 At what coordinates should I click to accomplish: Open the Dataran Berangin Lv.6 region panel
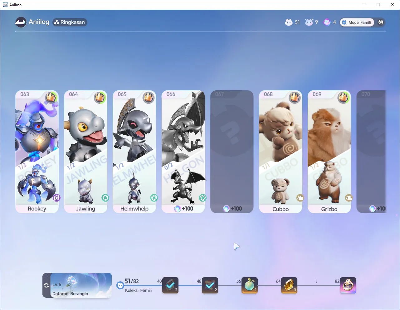coord(81,285)
